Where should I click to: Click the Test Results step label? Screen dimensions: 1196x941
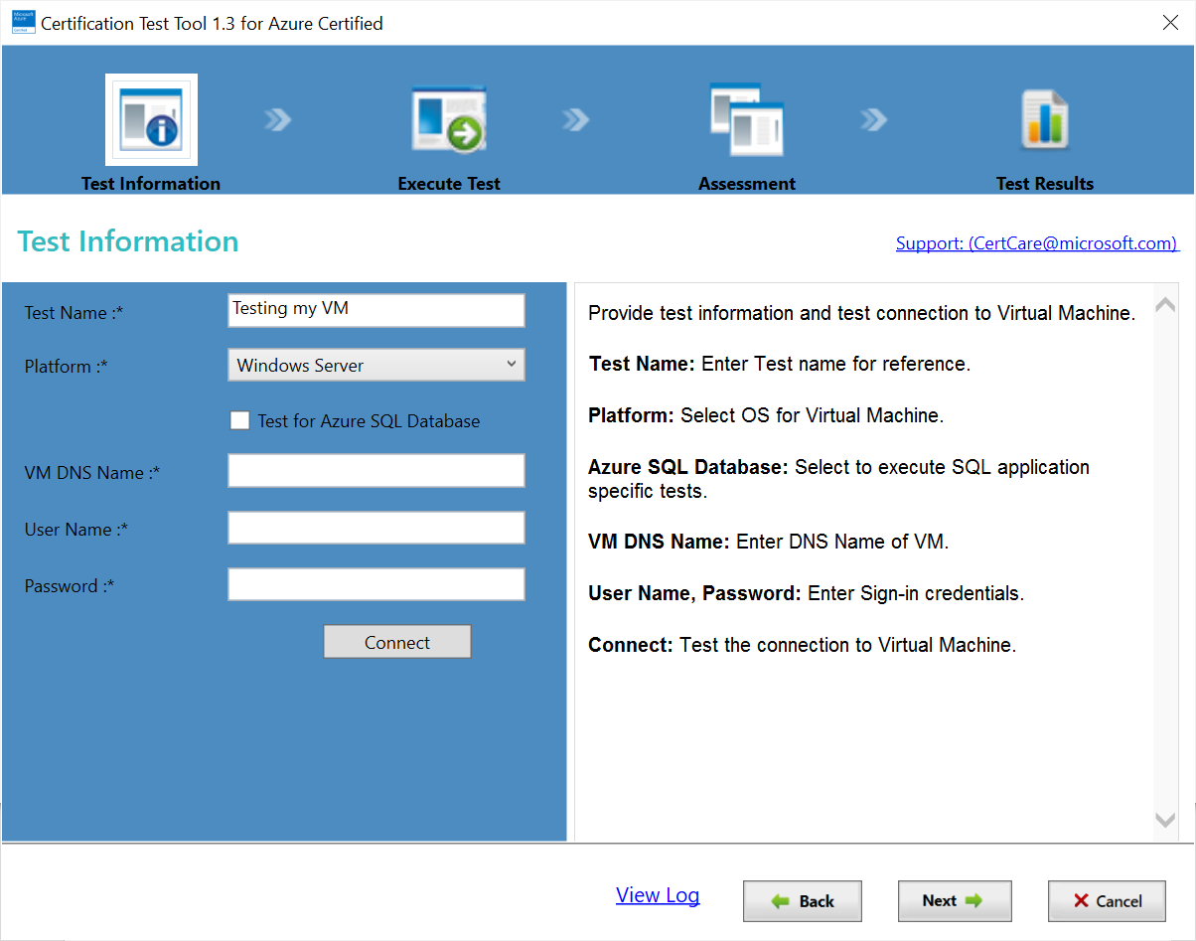coord(1045,184)
